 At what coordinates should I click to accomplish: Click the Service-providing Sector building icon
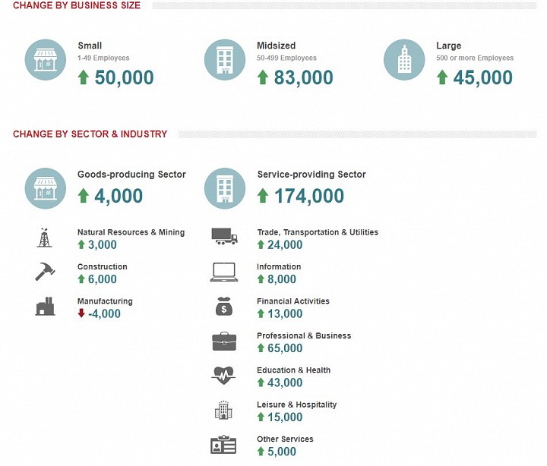225,188
